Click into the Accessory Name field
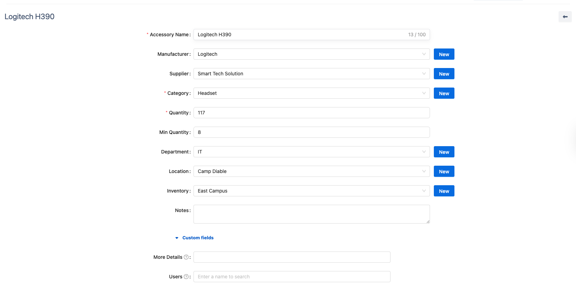This screenshot has width=576, height=293. [300, 35]
